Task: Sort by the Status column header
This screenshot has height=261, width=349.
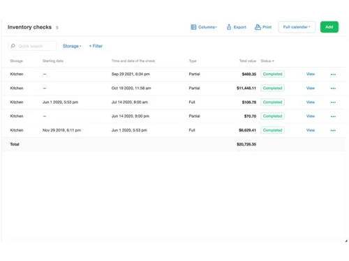Action: [267, 61]
